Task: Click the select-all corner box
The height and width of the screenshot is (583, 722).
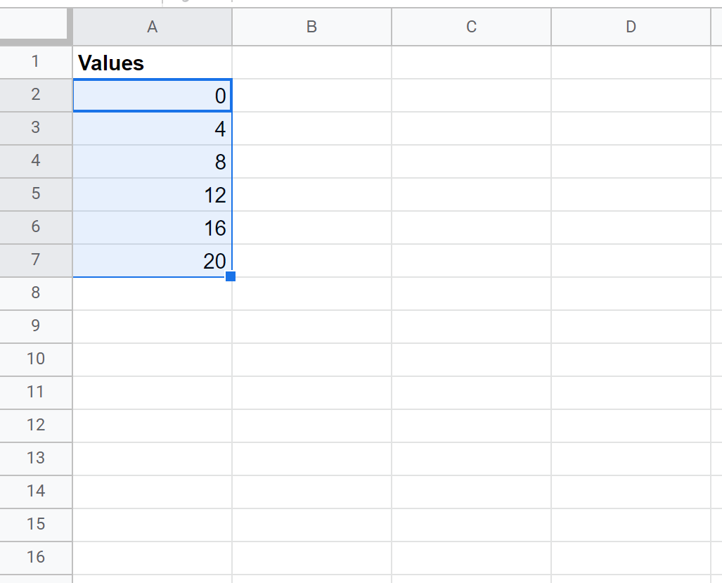Action: pos(35,27)
